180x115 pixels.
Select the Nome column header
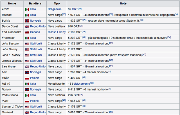12,3
